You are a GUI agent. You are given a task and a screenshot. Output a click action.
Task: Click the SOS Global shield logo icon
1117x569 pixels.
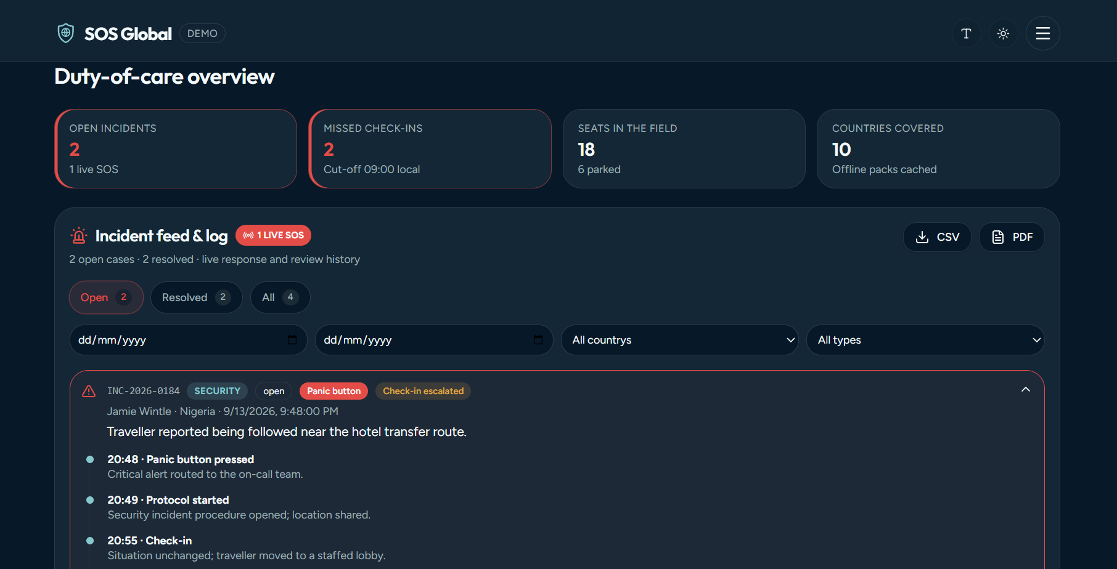click(65, 33)
